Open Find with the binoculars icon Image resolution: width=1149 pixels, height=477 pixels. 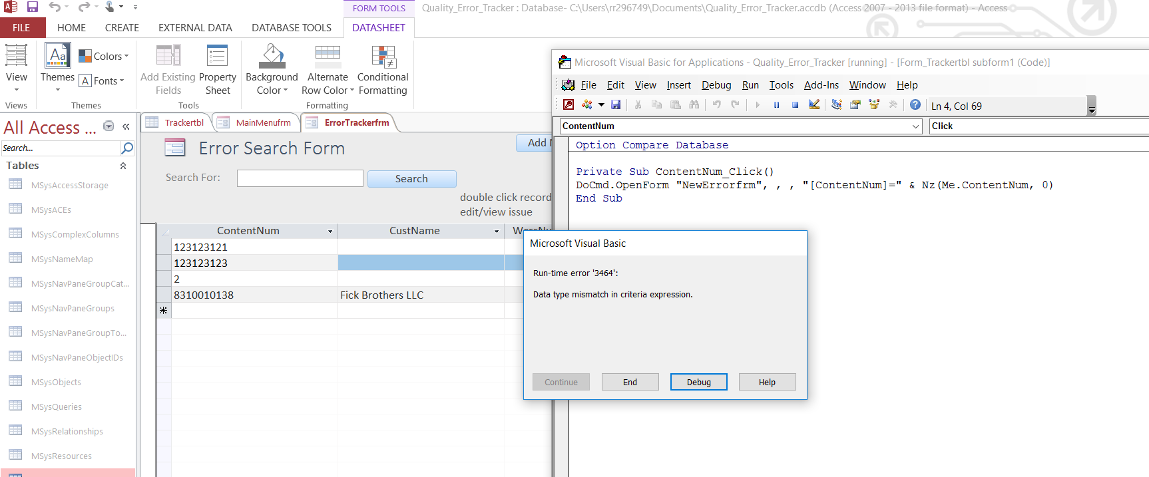click(694, 104)
